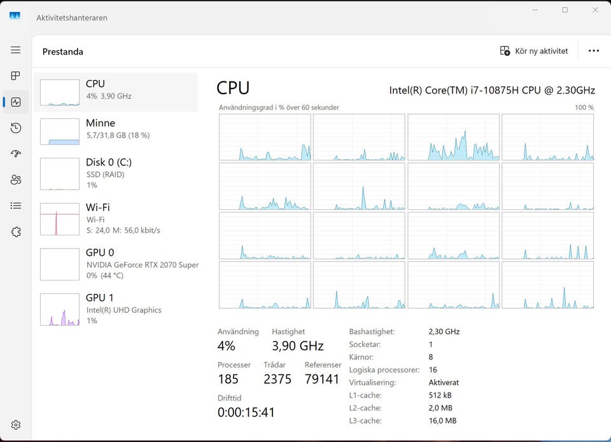The image size is (611, 442).
Task: Click the Bashastighet 2,30 GHz value
Action: [444, 332]
